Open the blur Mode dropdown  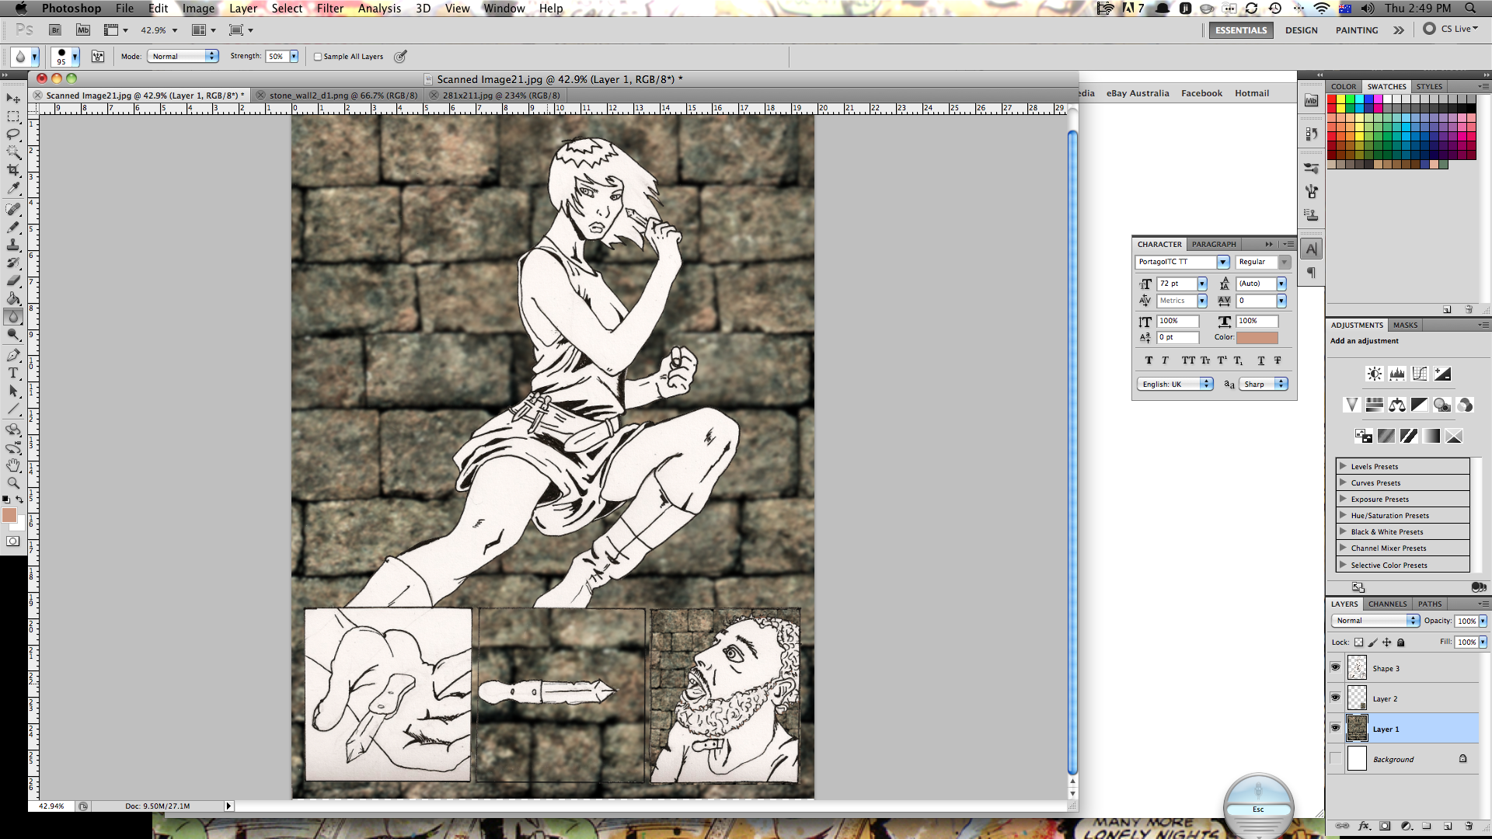[x=183, y=57]
